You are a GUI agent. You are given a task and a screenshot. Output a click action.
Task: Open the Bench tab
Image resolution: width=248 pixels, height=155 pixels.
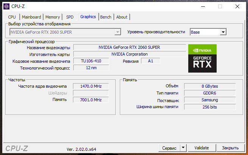coord(106,17)
